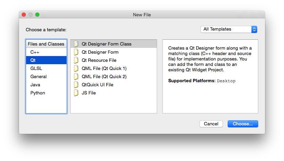
Task: Choose the General category
Action: (x=38, y=76)
